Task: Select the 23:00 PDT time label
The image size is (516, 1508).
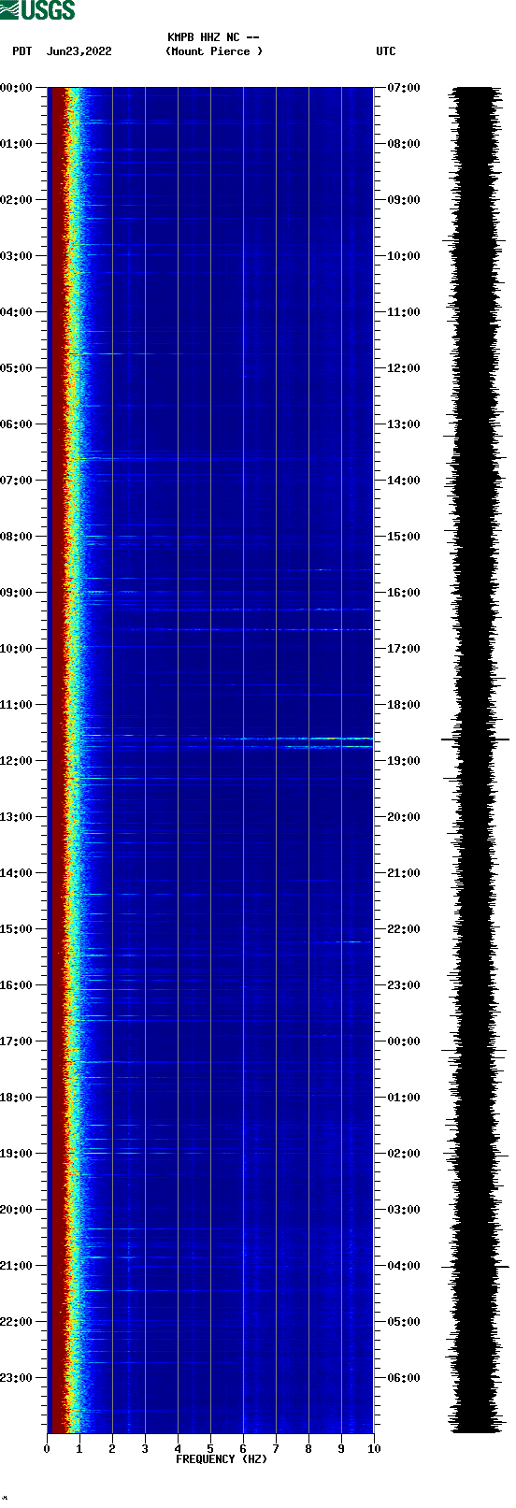Action: coord(17,1378)
